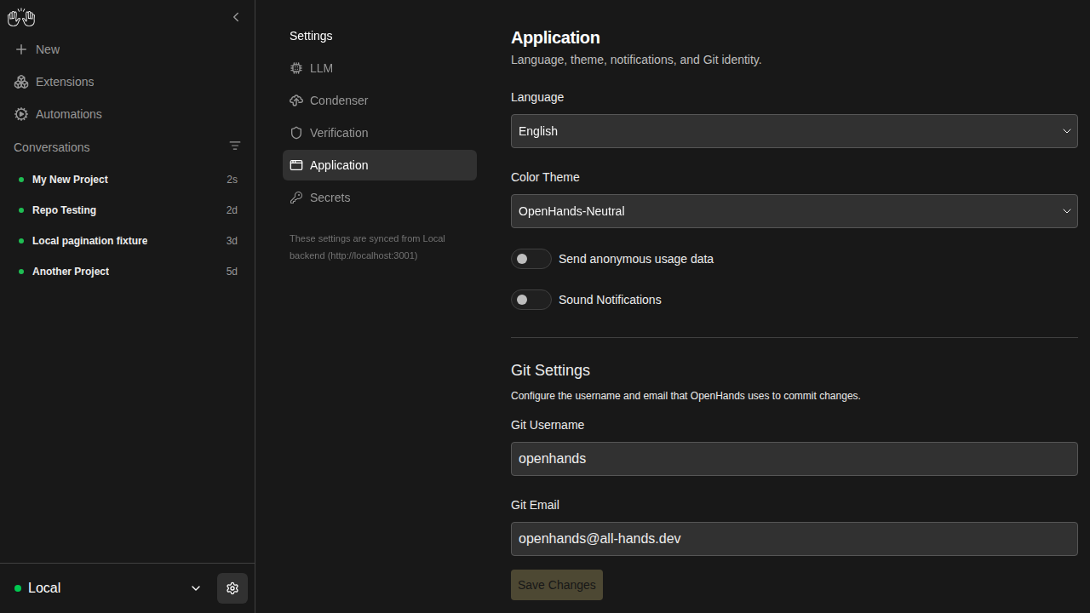The height and width of the screenshot is (613, 1090).
Task: Click the Sound Notifications label
Action: 610,300
